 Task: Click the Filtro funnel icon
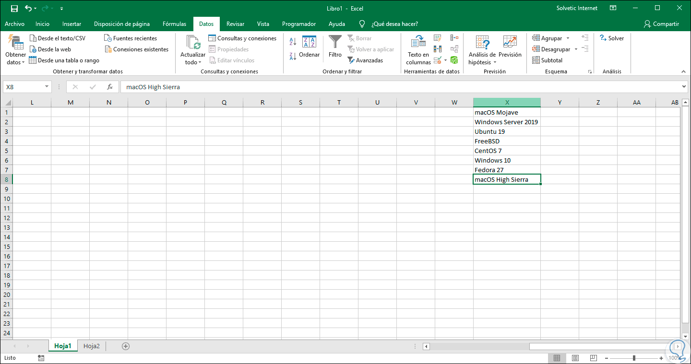coord(335,43)
